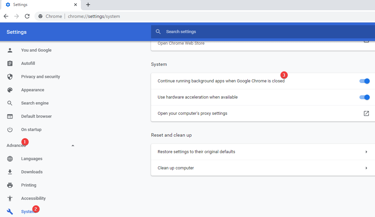Open Accessibility settings in sidebar
This screenshot has height=217, width=375.
coord(33,198)
